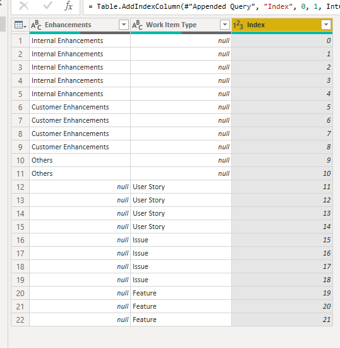Click Issue cell in row 16
The width and height of the screenshot is (340, 348).
[181, 240]
